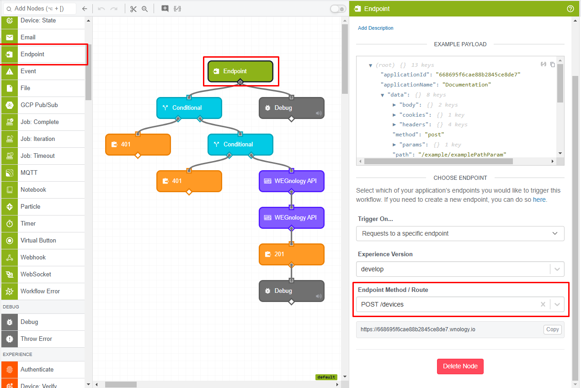Click the "applicationName" payload row
This screenshot has width=581, height=388.
point(436,85)
